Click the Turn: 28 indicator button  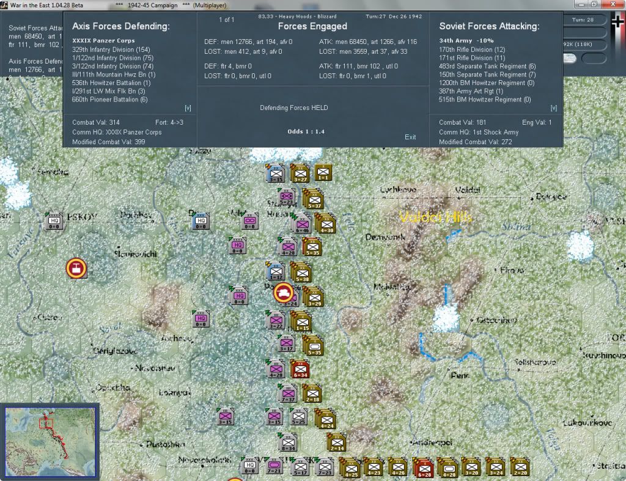(583, 20)
